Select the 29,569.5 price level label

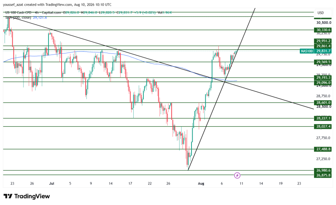[x=323, y=62]
